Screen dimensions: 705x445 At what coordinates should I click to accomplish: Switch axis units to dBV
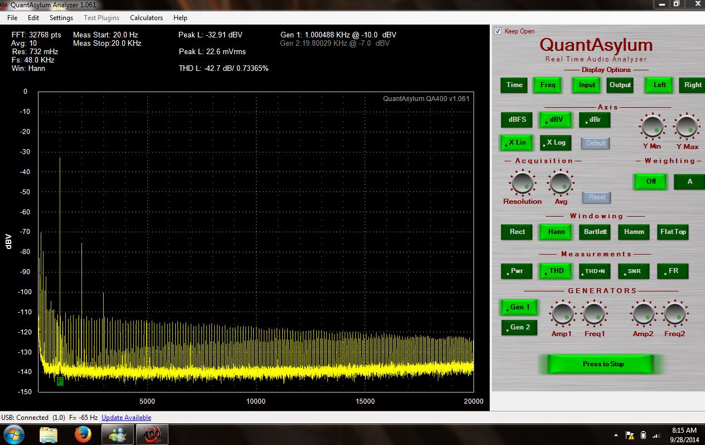coord(556,119)
